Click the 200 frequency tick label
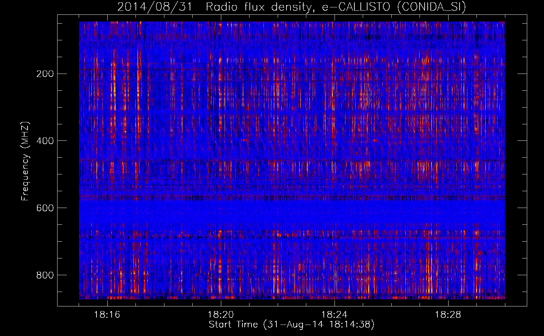The height and width of the screenshot is (336, 544). coord(45,74)
